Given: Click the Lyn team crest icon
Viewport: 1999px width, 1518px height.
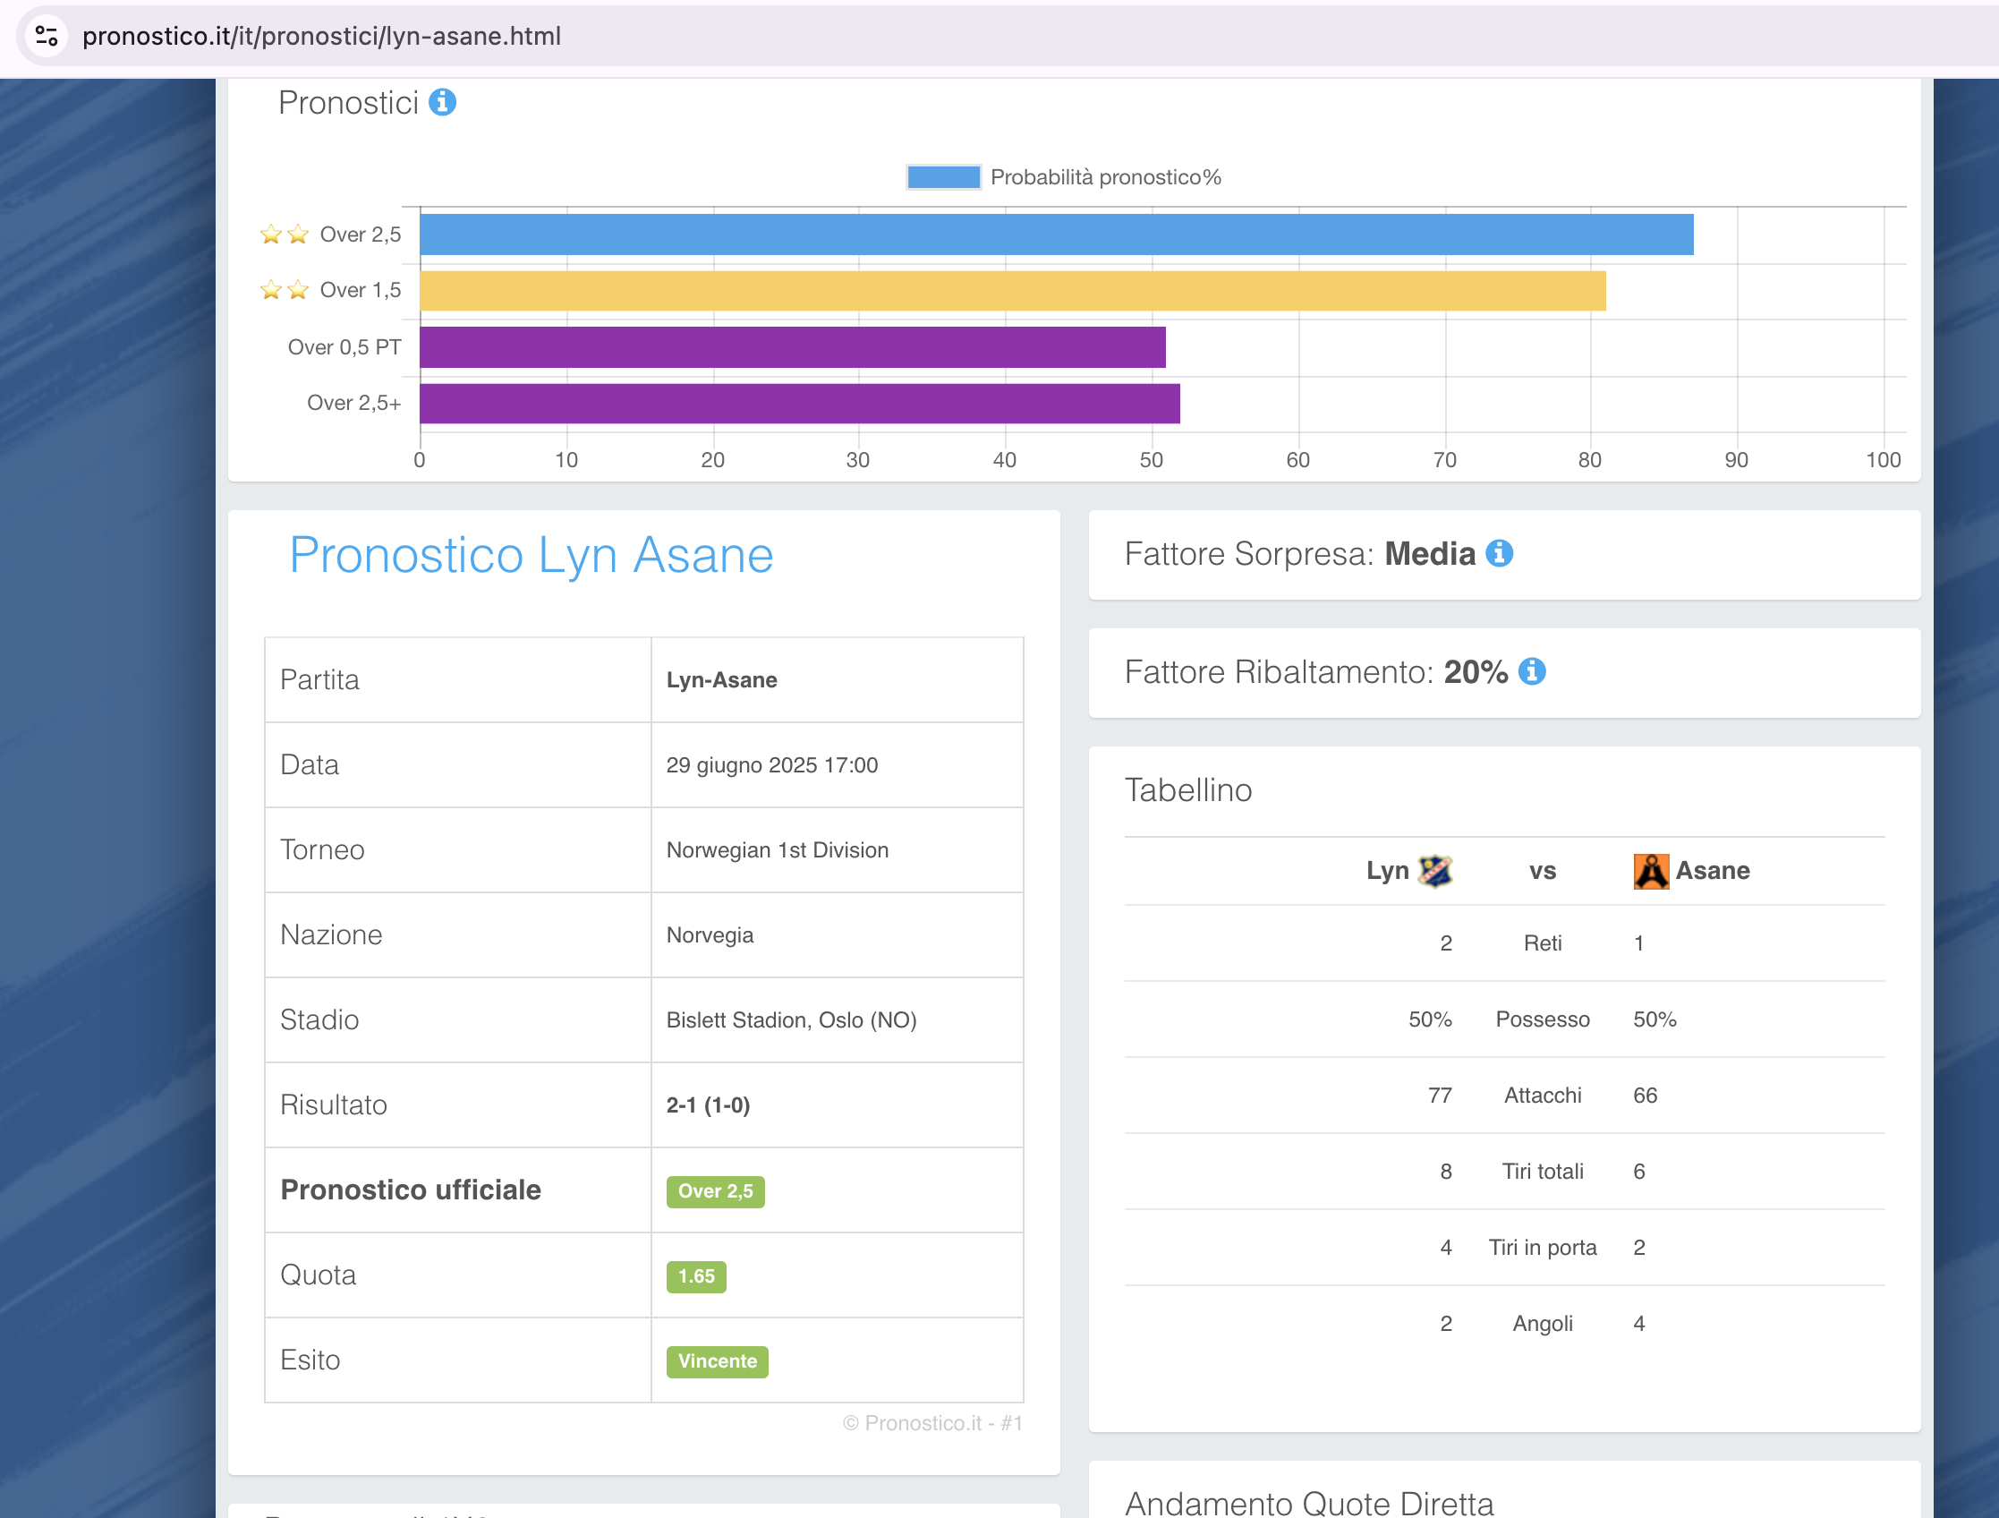Looking at the screenshot, I should (1435, 871).
